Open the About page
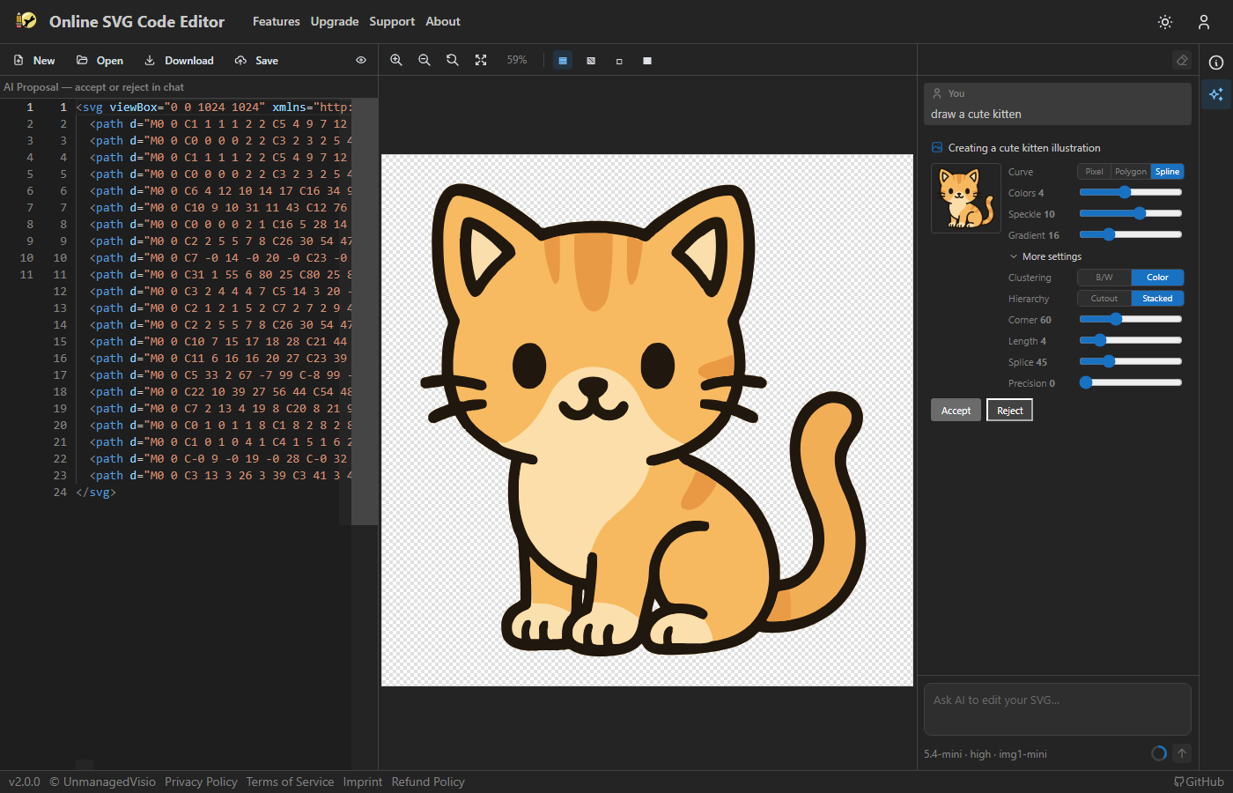This screenshot has height=793, width=1233. [442, 21]
